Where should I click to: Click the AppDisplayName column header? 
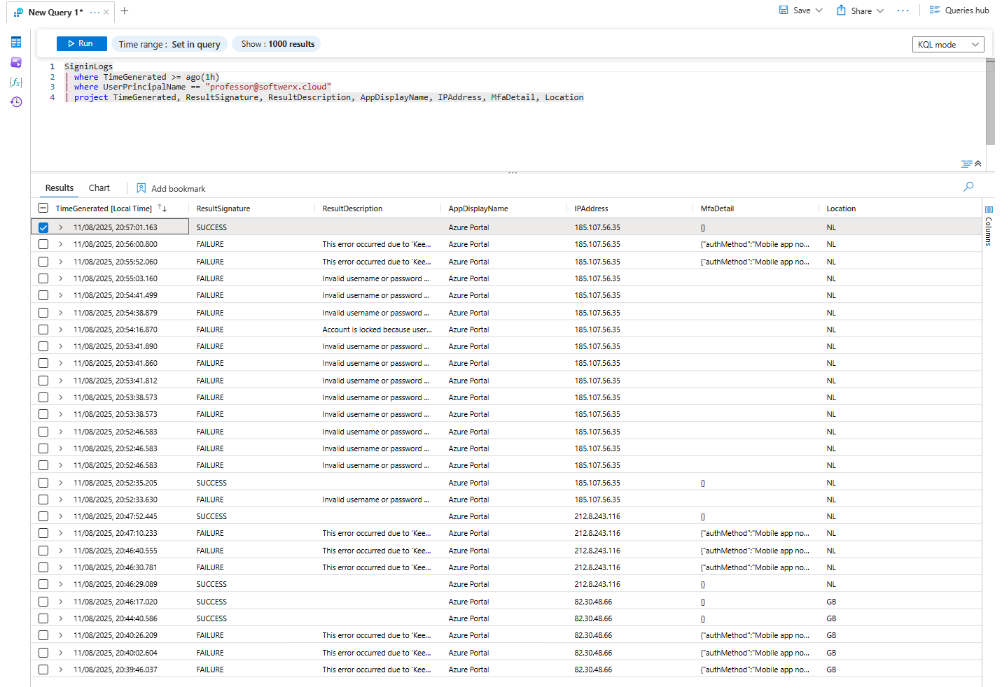478,208
